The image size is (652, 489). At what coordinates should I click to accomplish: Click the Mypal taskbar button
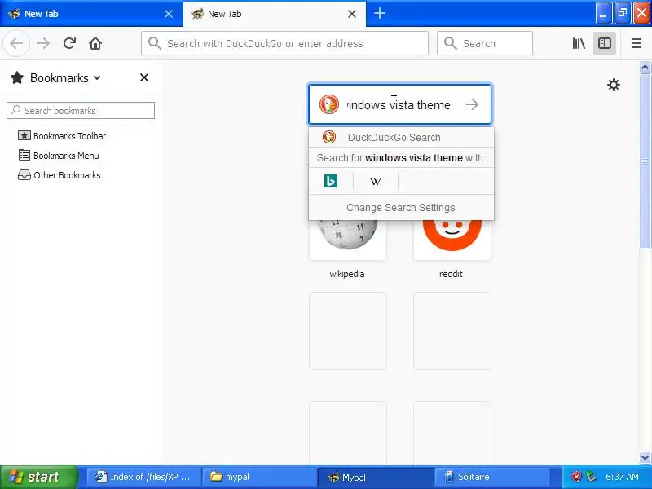(376, 477)
